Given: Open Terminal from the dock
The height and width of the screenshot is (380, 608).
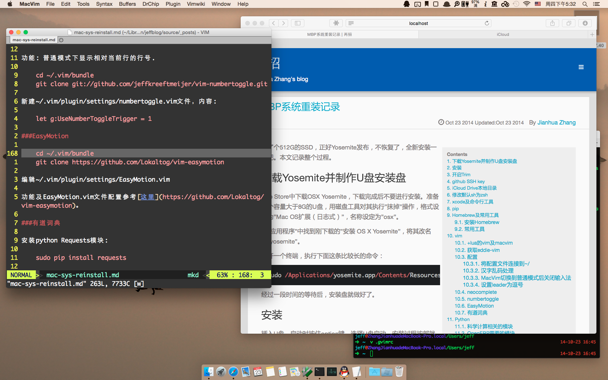Looking at the screenshot, I should 320,372.
